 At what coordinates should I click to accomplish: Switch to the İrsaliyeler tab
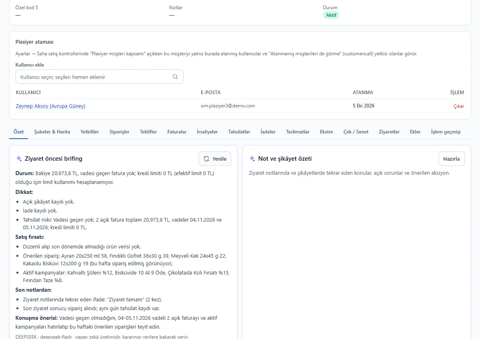(208, 132)
